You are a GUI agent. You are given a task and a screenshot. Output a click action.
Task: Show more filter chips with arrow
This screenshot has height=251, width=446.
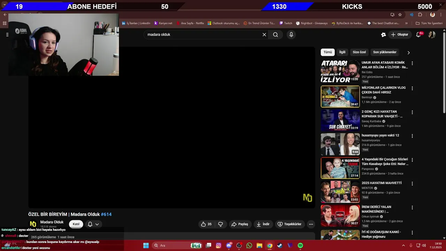409,53
